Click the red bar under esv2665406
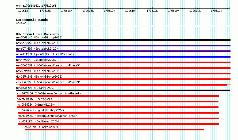The width and height of the screenshot is (238, 140). pos(118,96)
